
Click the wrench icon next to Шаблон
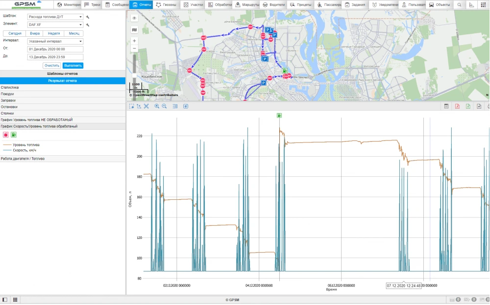pyautogui.click(x=88, y=17)
